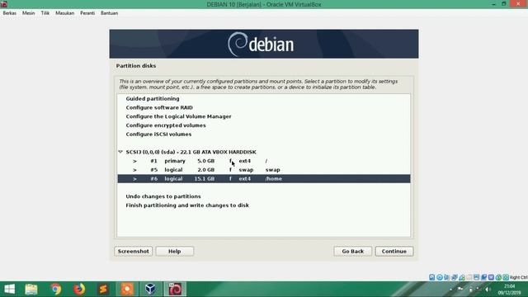Click the VirtualBox window title icon
Screen dimensions: 528x297
point(4,4)
